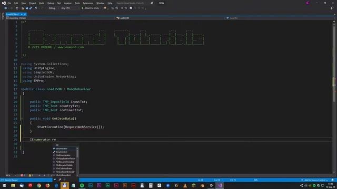The height and width of the screenshot is (189, 337).
Task: Open the Window menu
Action: [x=100, y=3]
